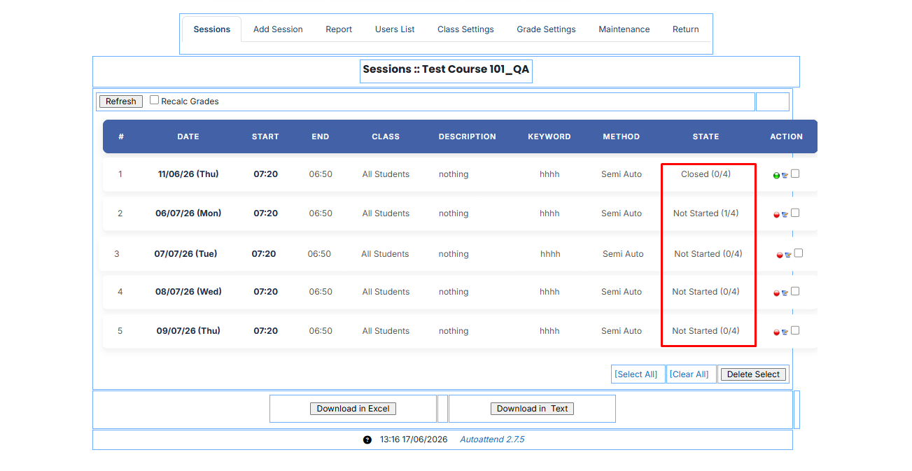Go to the Report tab
This screenshot has width=912, height=471.
click(339, 29)
